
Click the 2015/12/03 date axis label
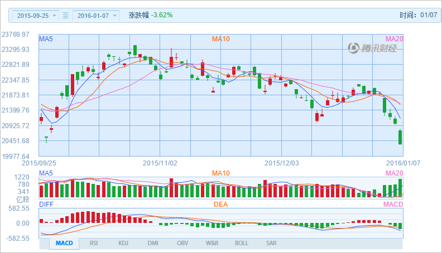pyautogui.click(x=281, y=163)
